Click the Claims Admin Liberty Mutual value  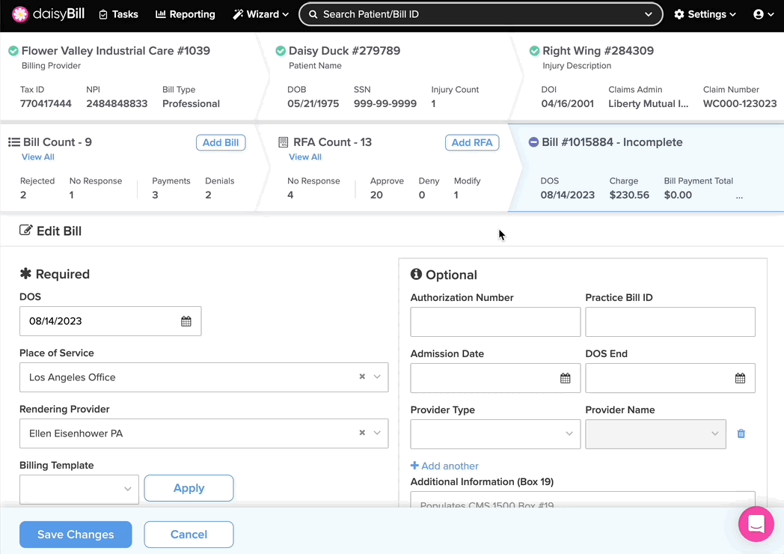point(648,103)
